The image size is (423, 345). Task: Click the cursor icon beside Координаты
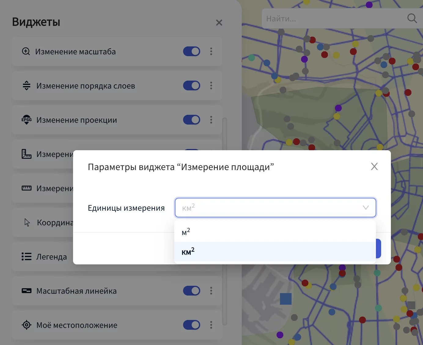coord(27,222)
